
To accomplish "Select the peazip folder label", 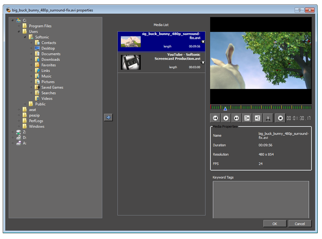I will tap(34, 115).
